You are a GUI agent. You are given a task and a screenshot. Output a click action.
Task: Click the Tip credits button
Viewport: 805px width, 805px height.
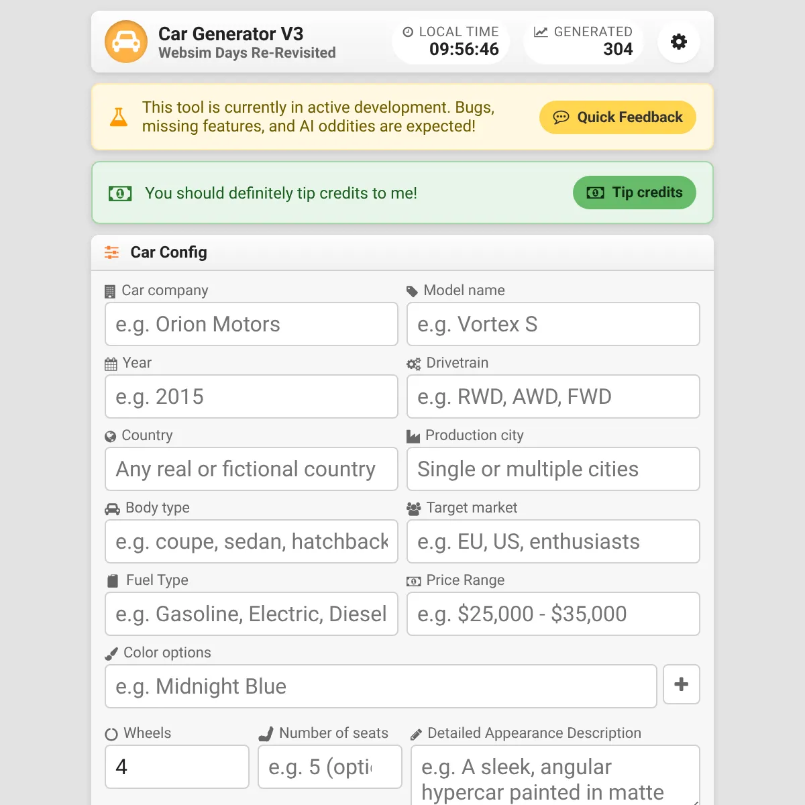coord(635,193)
